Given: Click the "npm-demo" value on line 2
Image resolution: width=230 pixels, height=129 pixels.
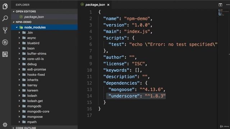Looking at the screenshot, I should (x=137, y=19).
